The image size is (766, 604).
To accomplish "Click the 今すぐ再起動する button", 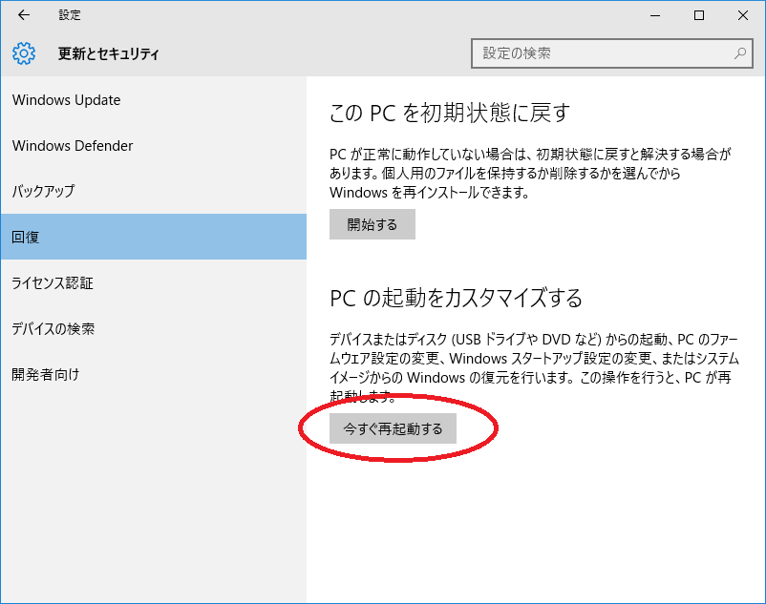I will tap(393, 428).
